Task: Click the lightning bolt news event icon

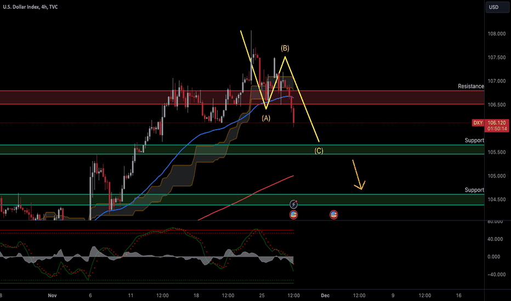Action: [x=293, y=204]
